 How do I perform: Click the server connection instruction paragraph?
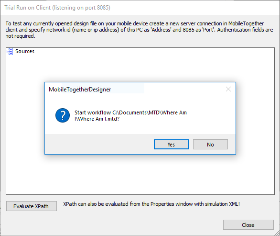point(140,30)
